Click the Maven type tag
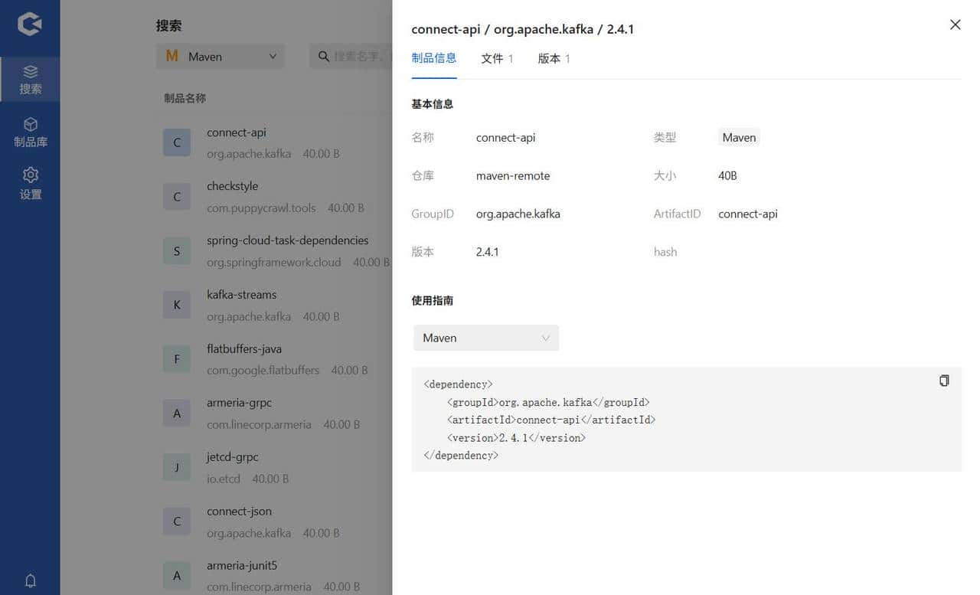980x595 pixels. click(x=739, y=138)
